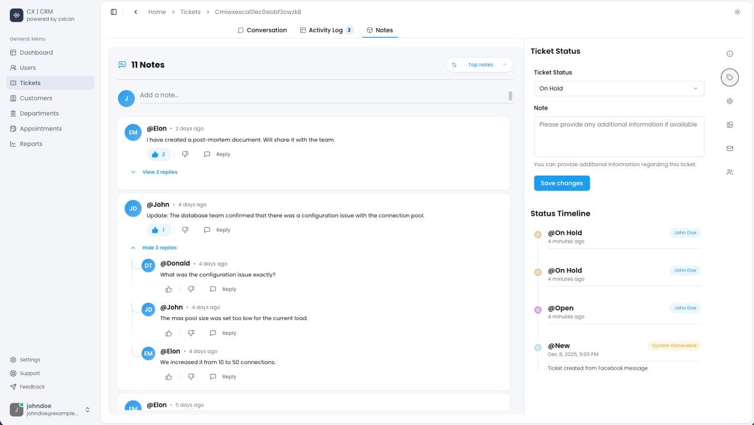Select the tag icon in right rail
The width and height of the screenshot is (754, 425).
(730, 77)
